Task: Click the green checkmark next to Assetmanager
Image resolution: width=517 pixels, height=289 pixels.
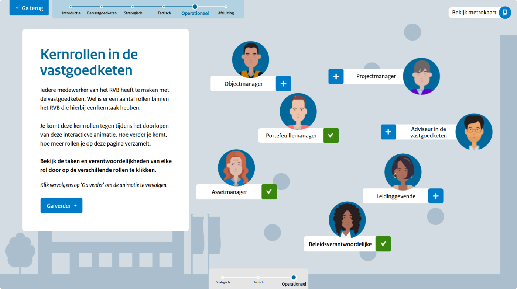Action: [x=269, y=192]
